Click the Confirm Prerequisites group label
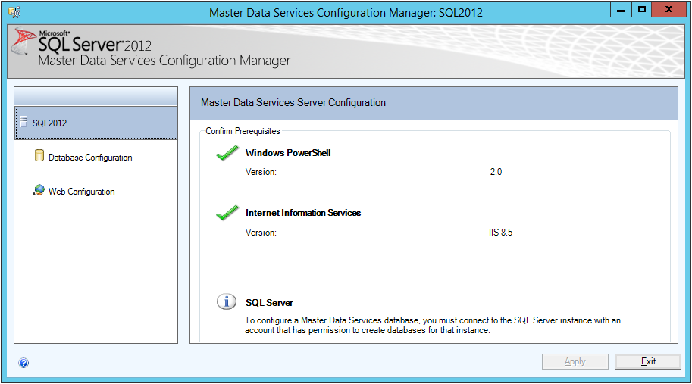This screenshot has height=384, width=692. click(x=243, y=131)
